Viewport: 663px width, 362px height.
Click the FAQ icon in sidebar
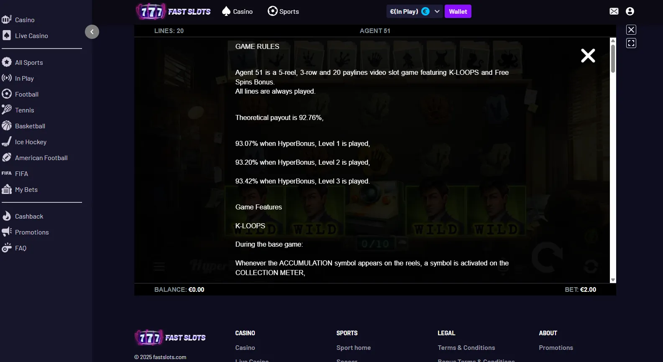[7, 248]
